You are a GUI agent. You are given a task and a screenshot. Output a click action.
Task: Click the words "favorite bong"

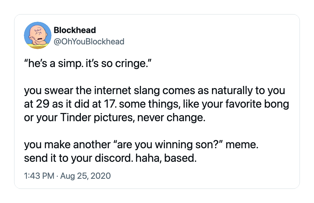[x=257, y=104]
